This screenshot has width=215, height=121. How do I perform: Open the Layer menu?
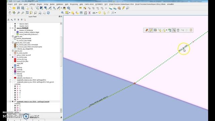click(26, 4)
